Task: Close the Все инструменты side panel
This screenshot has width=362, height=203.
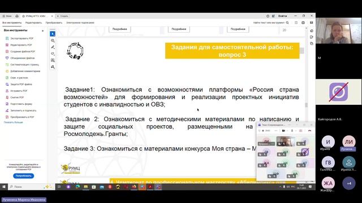Action: coord(43,30)
